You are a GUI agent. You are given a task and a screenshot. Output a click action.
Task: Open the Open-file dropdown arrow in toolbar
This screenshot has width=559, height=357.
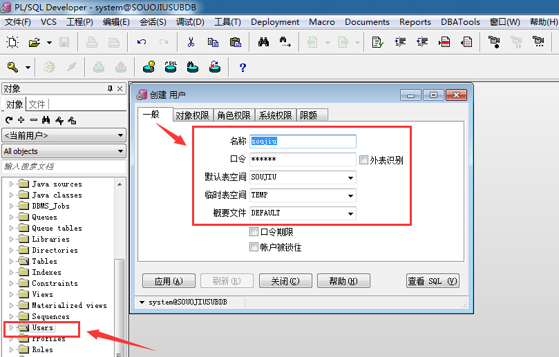point(49,43)
